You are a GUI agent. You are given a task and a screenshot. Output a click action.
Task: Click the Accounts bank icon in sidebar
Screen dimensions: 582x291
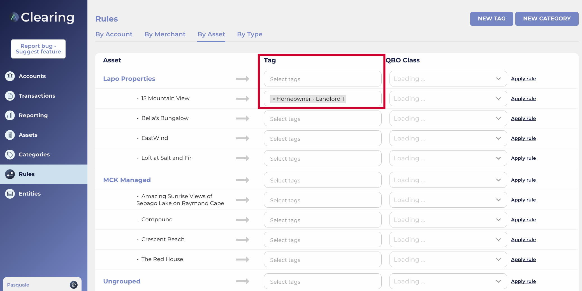click(x=10, y=76)
